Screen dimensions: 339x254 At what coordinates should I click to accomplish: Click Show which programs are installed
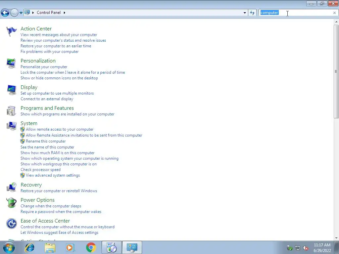(x=68, y=114)
